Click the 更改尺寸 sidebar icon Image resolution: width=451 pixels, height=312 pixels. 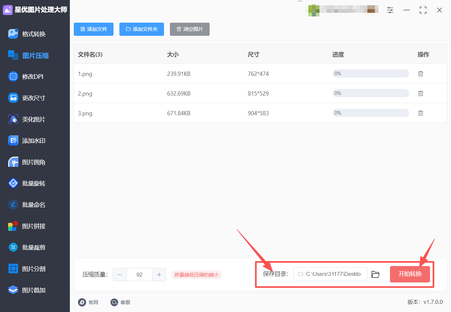13,98
